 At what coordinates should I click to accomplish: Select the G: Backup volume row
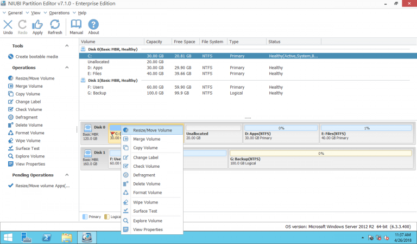(x=248, y=93)
